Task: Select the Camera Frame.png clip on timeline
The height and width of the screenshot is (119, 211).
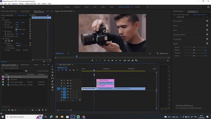Action: tap(105, 80)
